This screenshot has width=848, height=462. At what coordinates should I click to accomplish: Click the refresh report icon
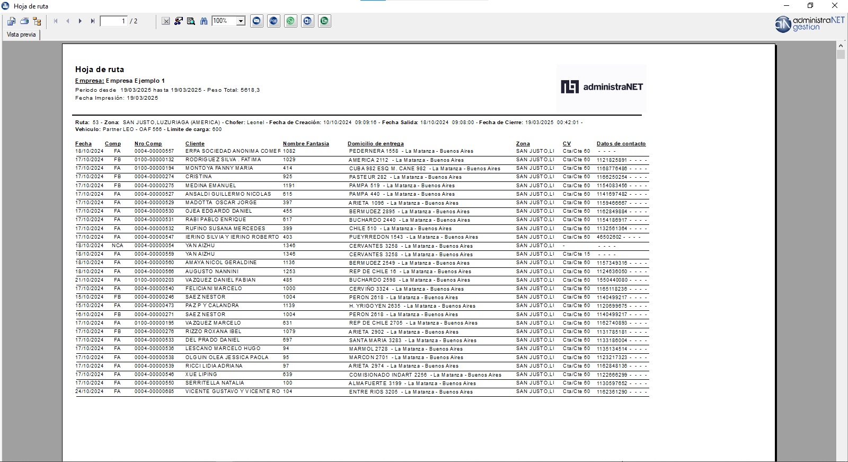point(179,21)
